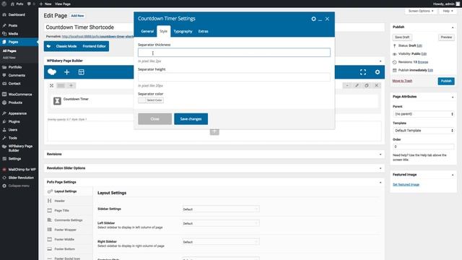Collapse the row with the toggle arrow

(347, 85)
